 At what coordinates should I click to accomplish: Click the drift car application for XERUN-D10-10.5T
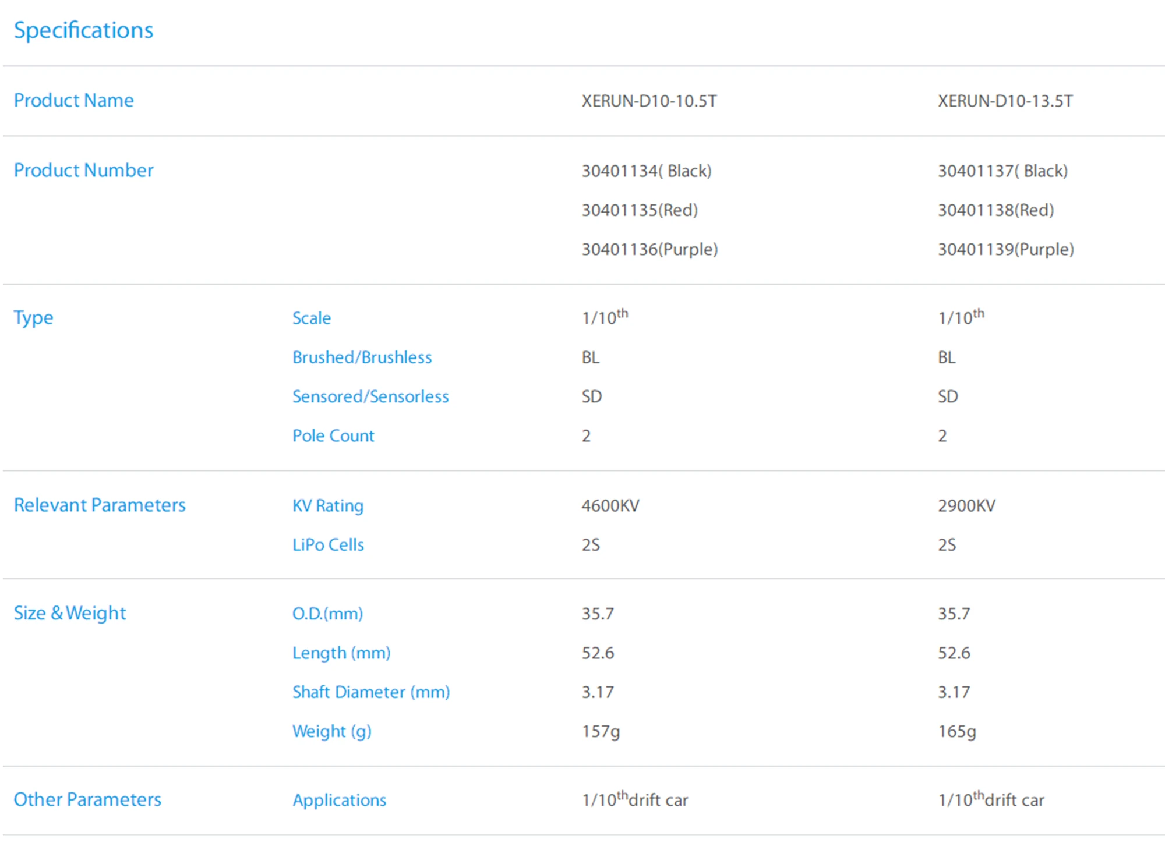(x=635, y=799)
